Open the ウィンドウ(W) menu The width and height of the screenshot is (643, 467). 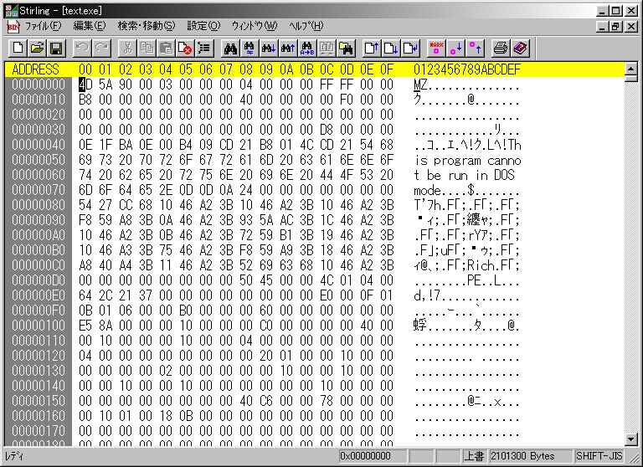[x=254, y=26]
